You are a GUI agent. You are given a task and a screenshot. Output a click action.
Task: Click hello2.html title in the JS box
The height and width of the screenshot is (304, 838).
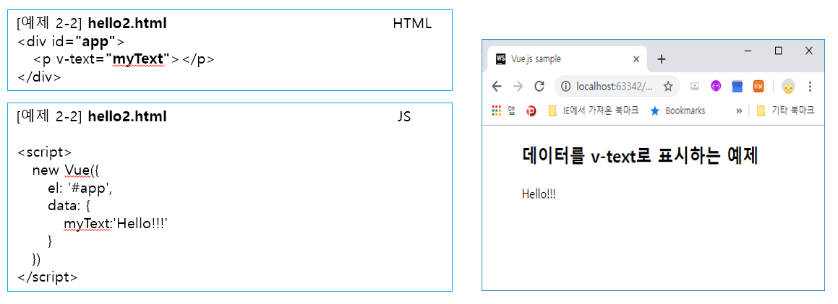point(127,116)
